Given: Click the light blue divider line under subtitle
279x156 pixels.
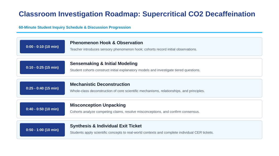Looking at the screenshot, I should click(139, 32).
